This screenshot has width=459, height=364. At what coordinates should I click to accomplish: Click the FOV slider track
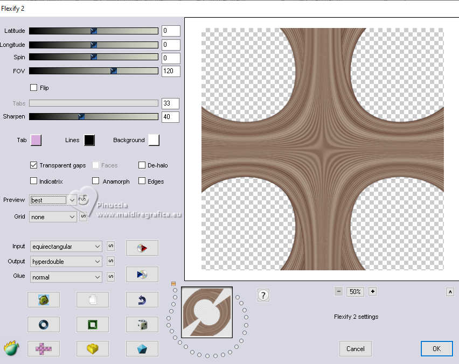click(x=94, y=71)
